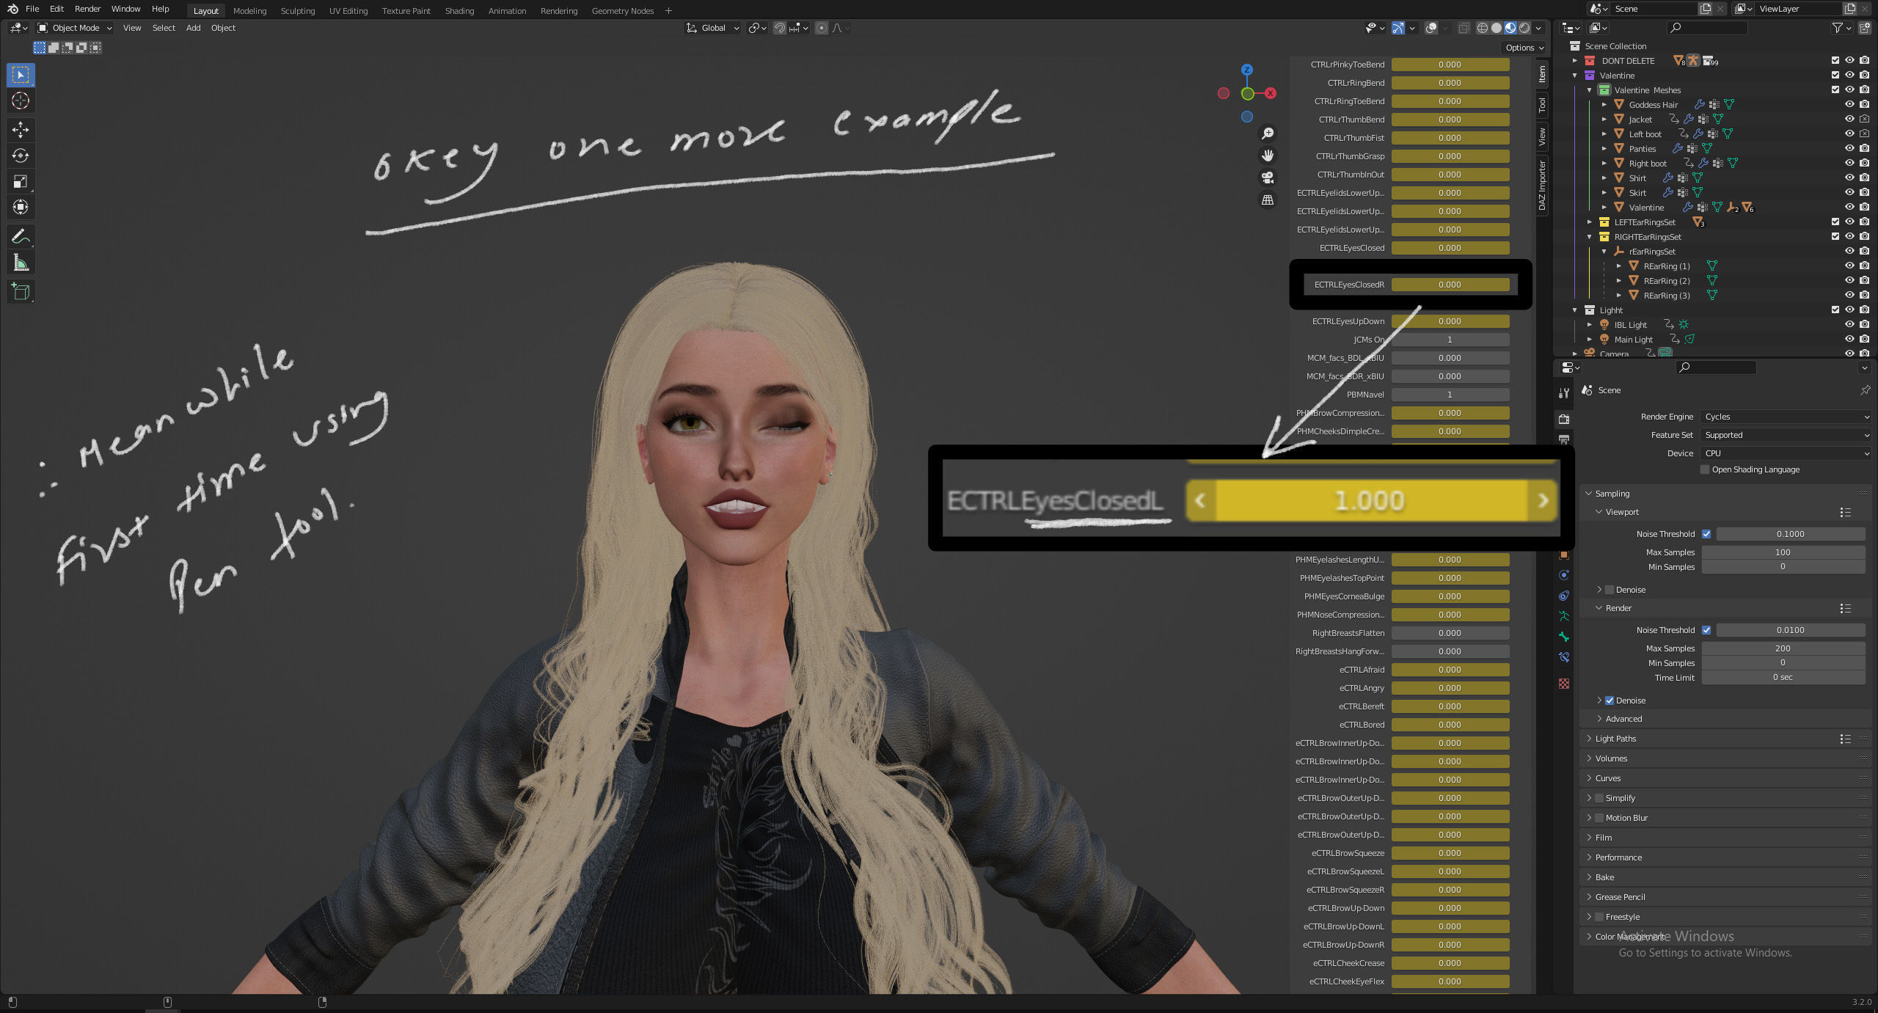Open the Object Constraints properties tab icon
The height and width of the screenshot is (1013, 1878).
coord(1564,596)
